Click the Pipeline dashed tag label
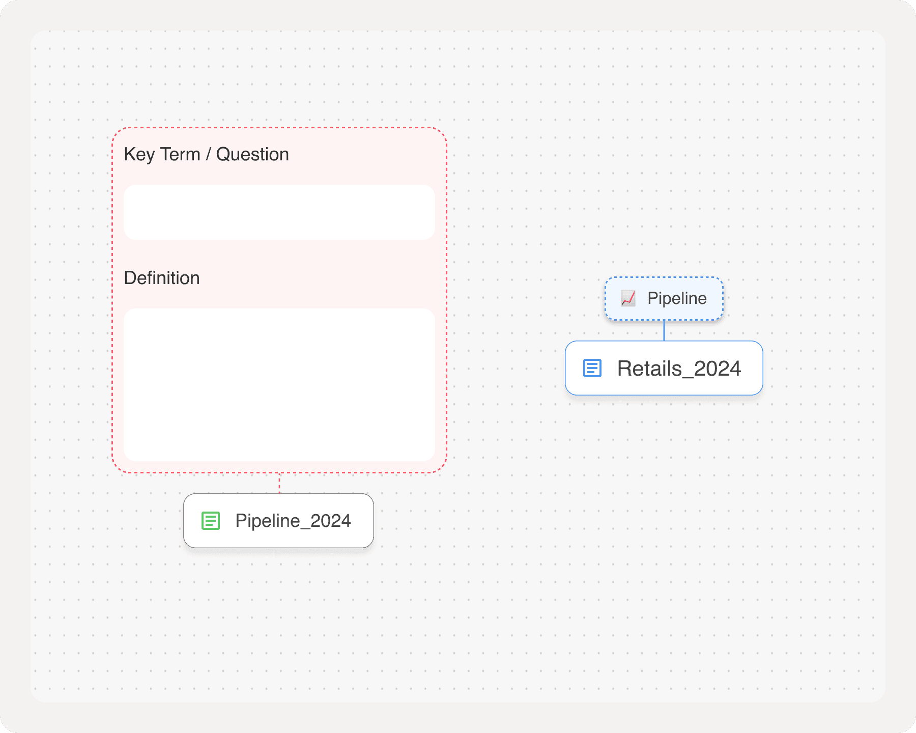Viewport: 916px width, 733px height. coord(664,299)
